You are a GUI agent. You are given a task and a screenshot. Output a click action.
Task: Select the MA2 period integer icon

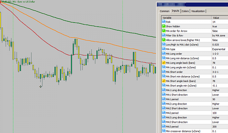tap(163, 113)
